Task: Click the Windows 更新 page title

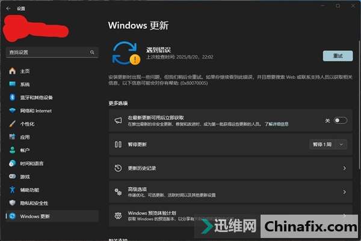Action: 138,25
